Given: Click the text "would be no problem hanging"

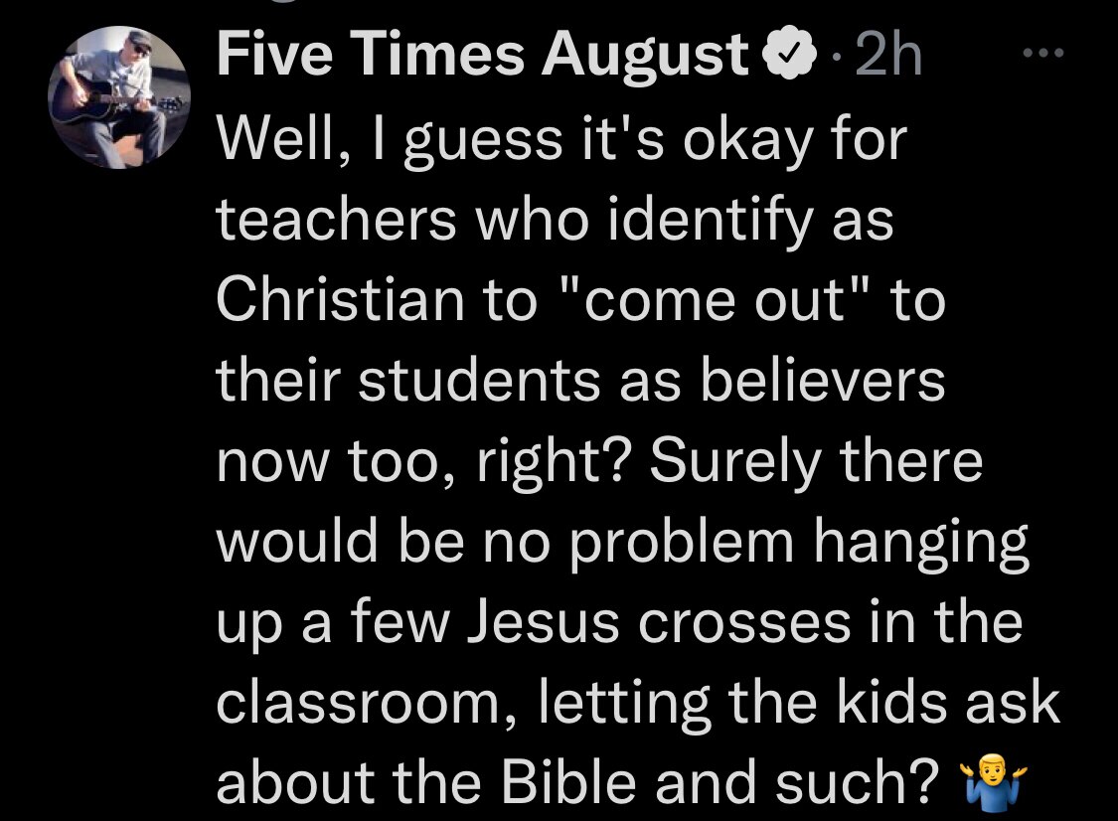Looking at the screenshot, I should coord(621,545).
